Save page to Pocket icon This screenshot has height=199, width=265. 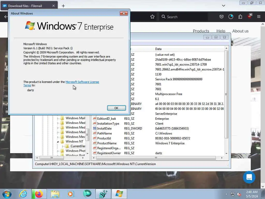222,17
